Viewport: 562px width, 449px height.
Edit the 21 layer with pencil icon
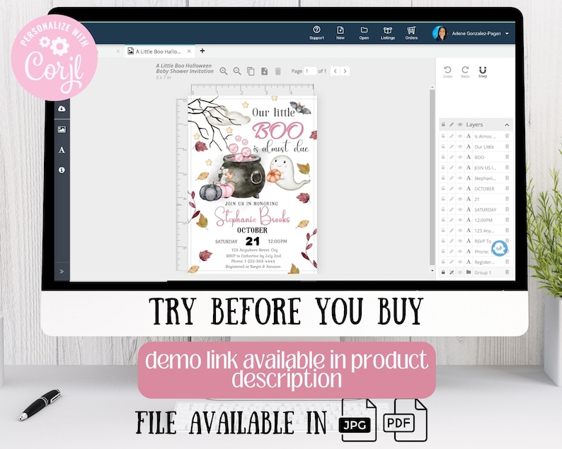(x=452, y=199)
